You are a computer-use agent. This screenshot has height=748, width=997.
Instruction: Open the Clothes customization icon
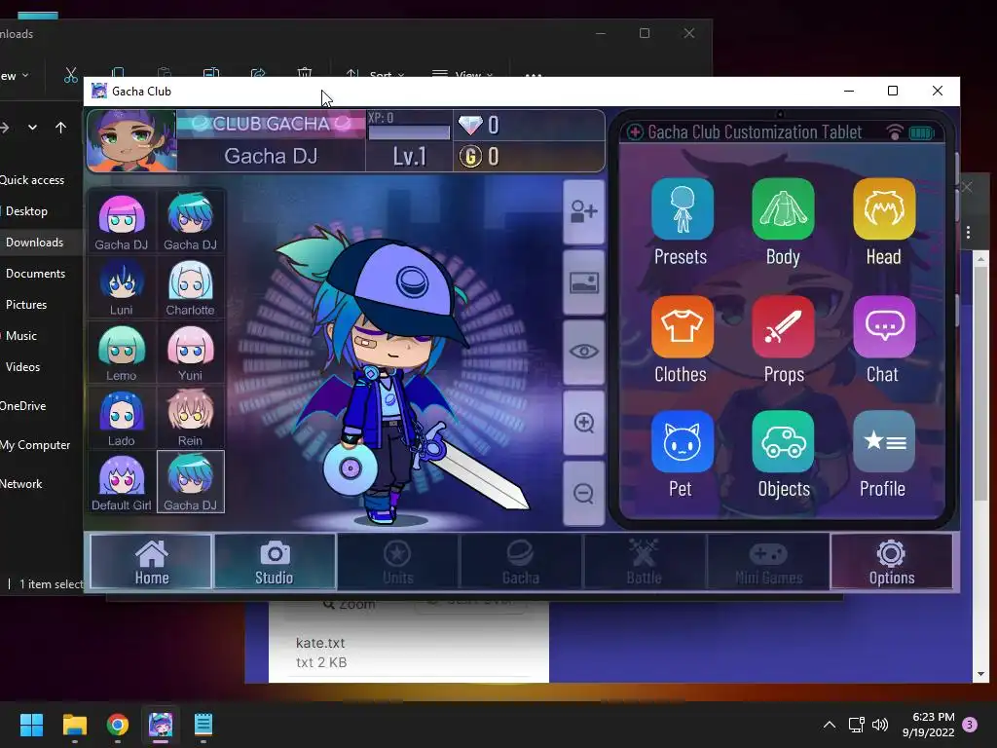tap(682, 326)
